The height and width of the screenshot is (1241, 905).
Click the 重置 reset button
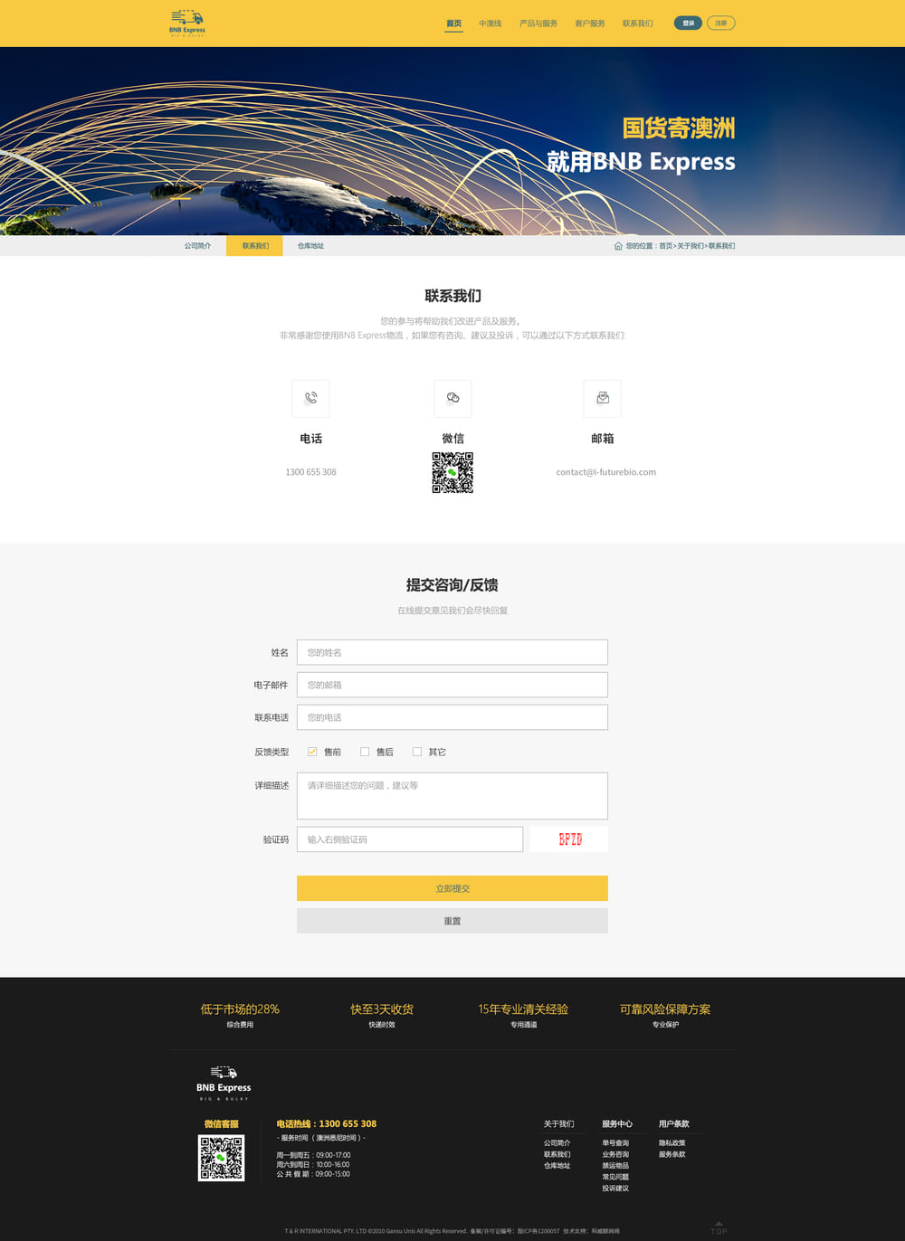point(452,921)
